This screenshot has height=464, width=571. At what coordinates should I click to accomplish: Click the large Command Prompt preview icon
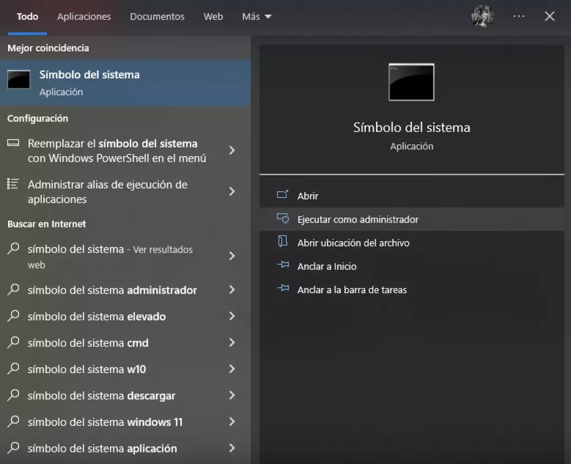[412, 82]
